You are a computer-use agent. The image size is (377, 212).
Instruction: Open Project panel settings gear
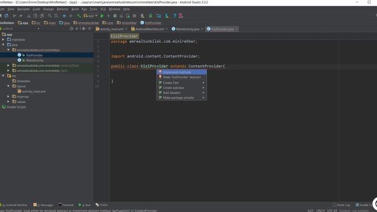[x=84, y=29]
